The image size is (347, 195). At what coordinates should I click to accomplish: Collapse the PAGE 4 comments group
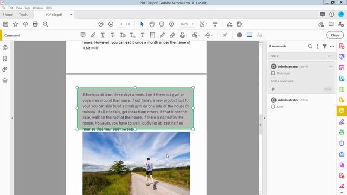coord(332,56)
